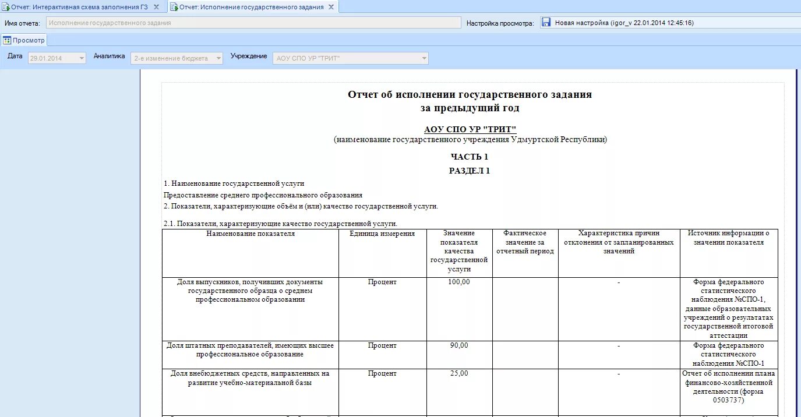The height and width of the screenshot is (417, 801).
Task: Click cell value 100,00
Action: pyautogui.click(x=459, y=282)
